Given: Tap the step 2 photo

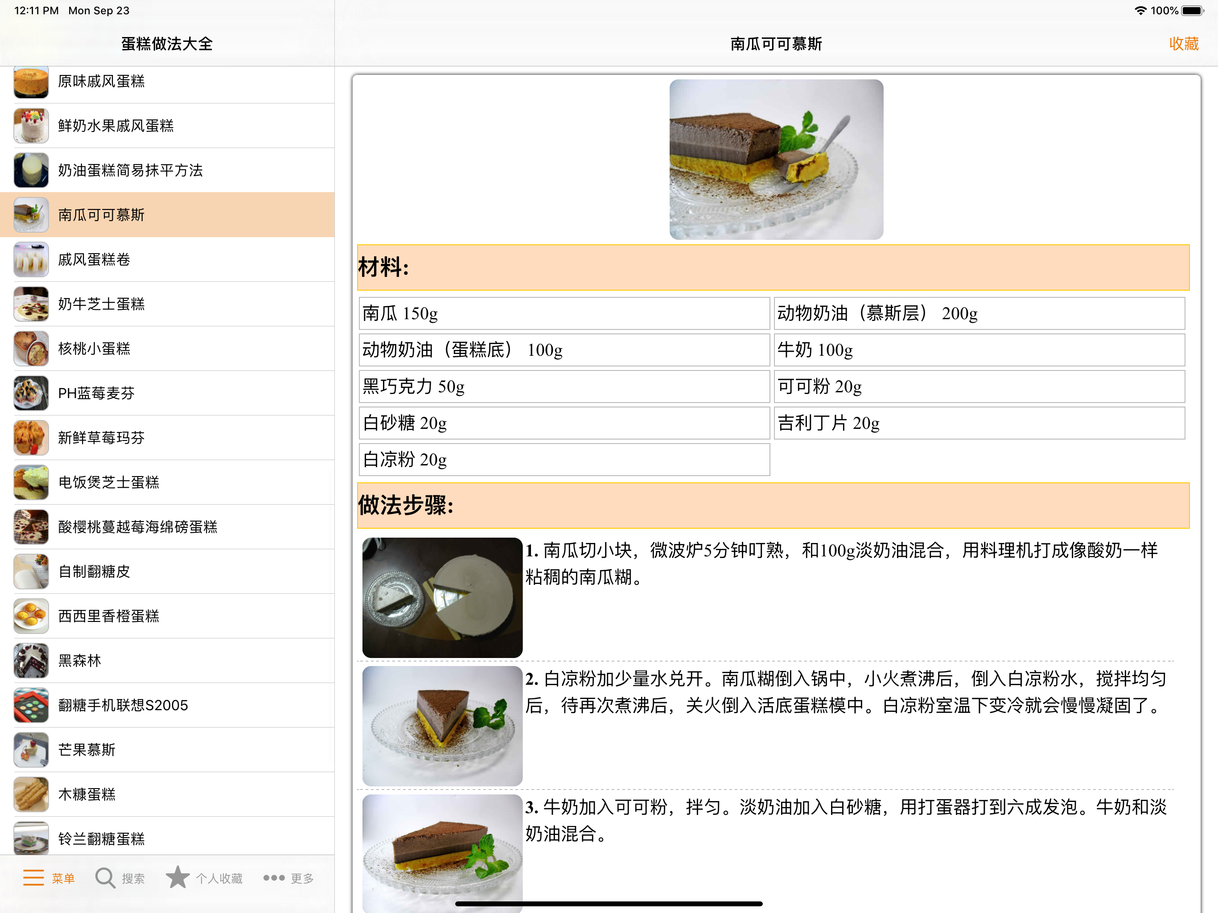Looking at the screenshot, I should 442,726.
